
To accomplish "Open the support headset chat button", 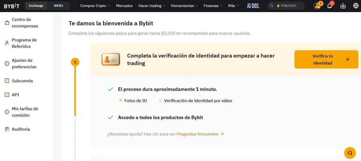I will pyautogui.click(x=350, y=153).
